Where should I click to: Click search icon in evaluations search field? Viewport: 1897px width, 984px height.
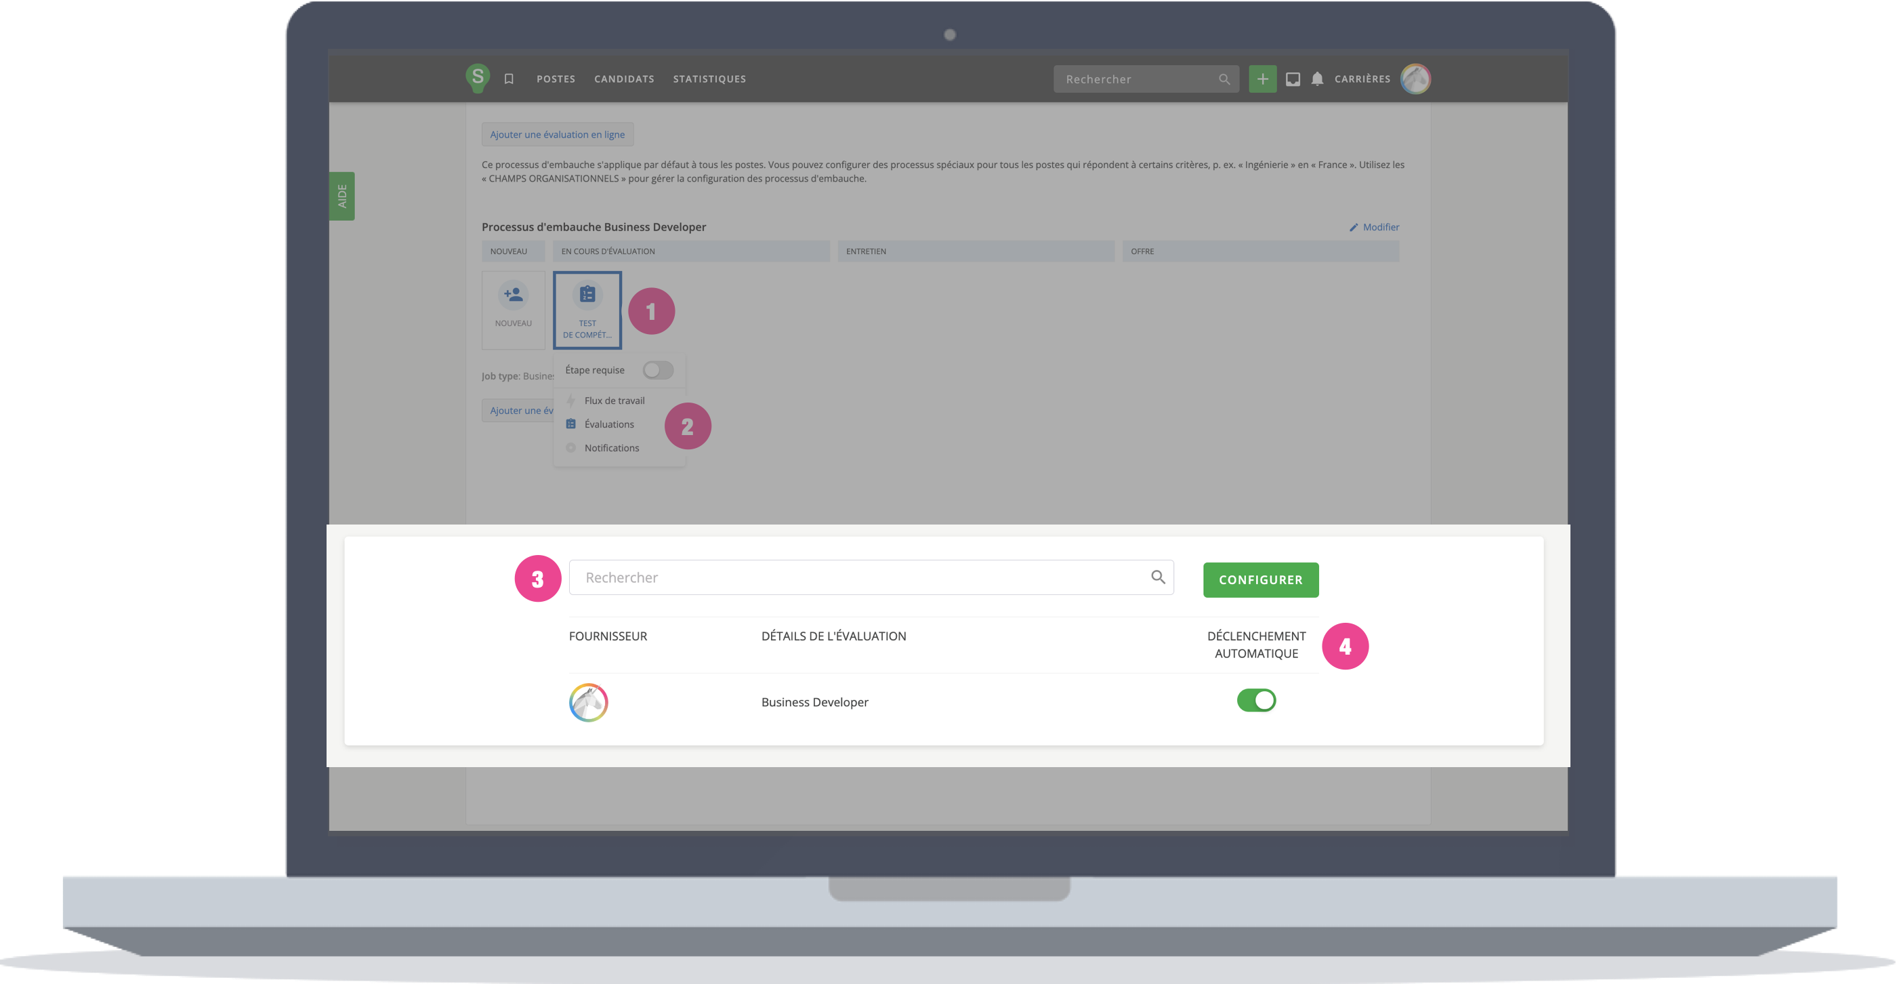click(1158, 577)
